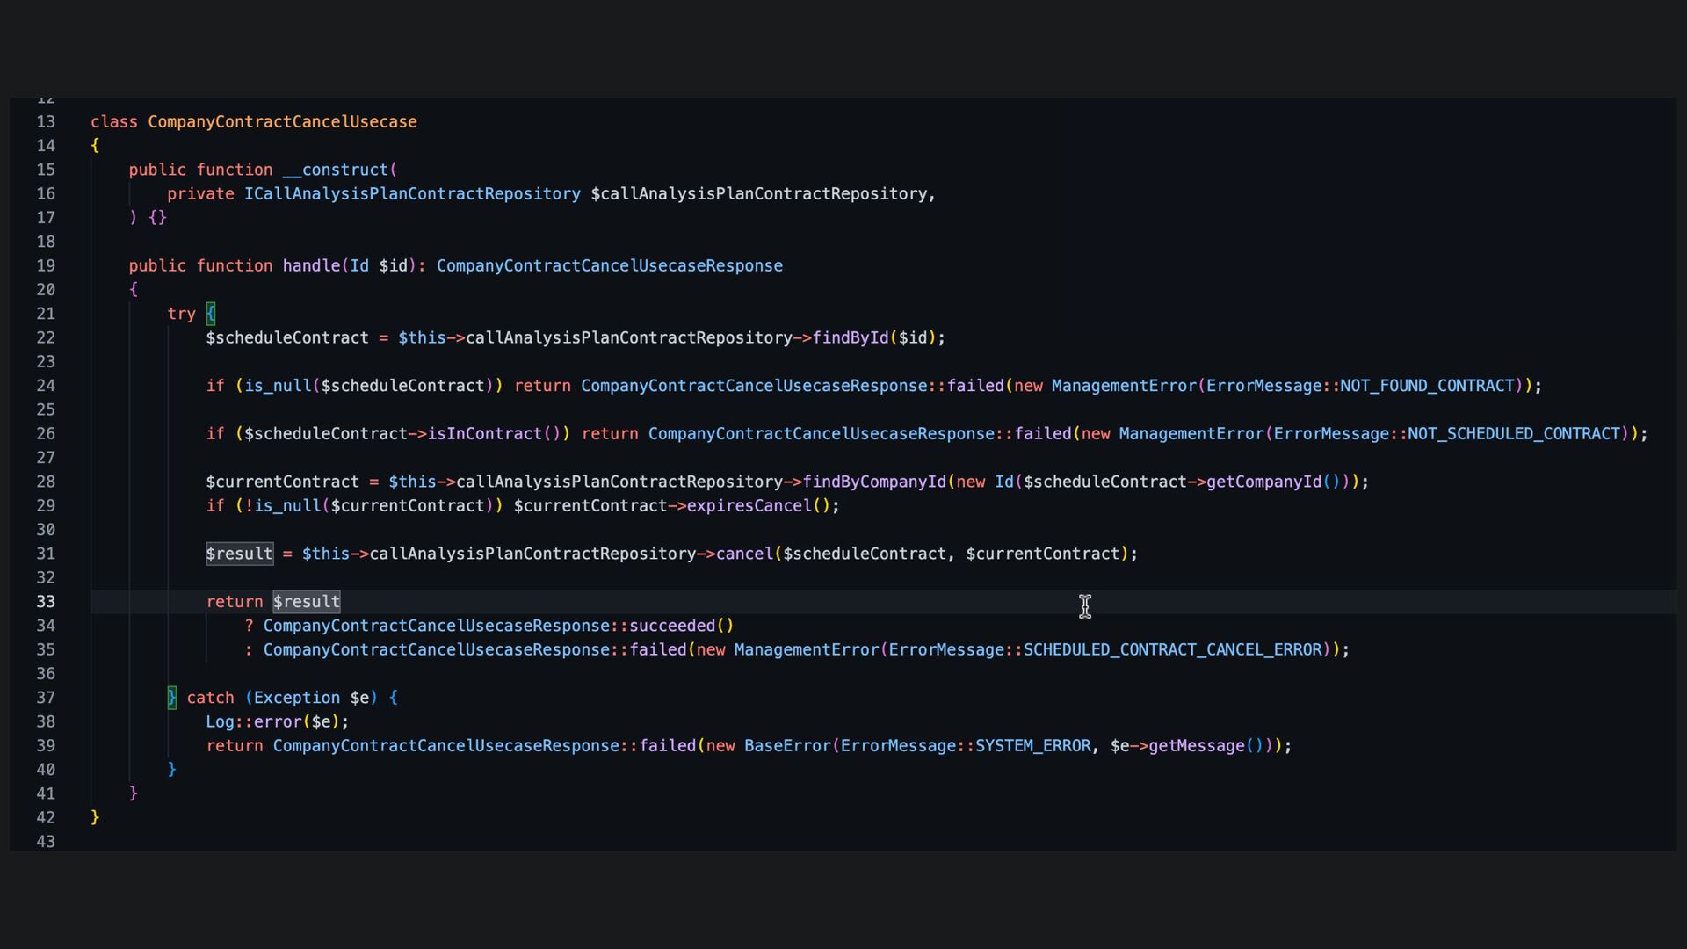Click highlighted $result variable on line 31
Viewport: 1687px width, 949px height.
(239, 554)
